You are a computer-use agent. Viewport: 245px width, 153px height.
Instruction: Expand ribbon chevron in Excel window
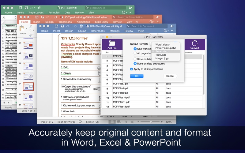click(130, 12)
